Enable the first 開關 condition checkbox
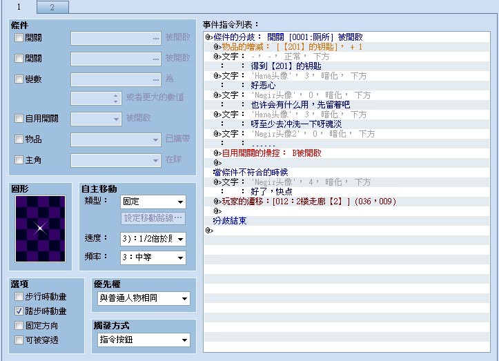The image size is (499, 361). (19, 37)
